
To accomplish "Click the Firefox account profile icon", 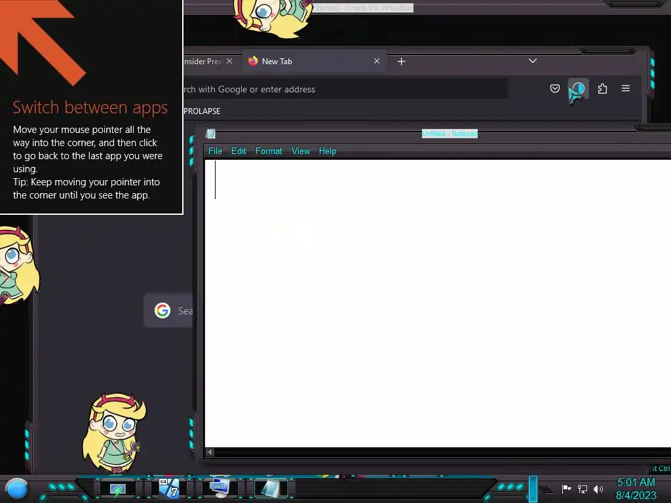I will (x=578, y=88).
